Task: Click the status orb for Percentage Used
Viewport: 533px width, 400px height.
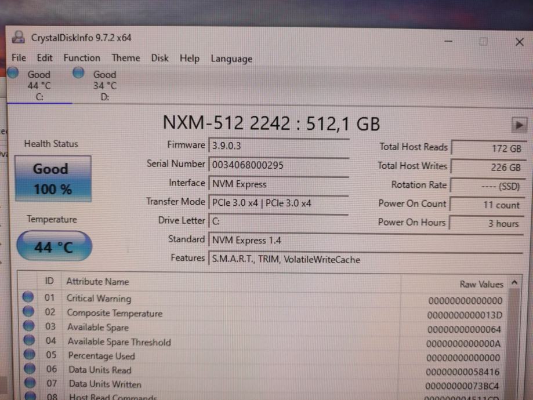Action: 30,354
